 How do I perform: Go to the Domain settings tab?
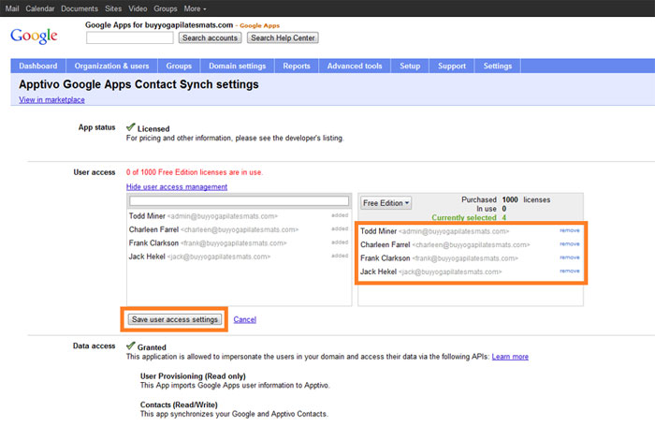tap(236, 66)
